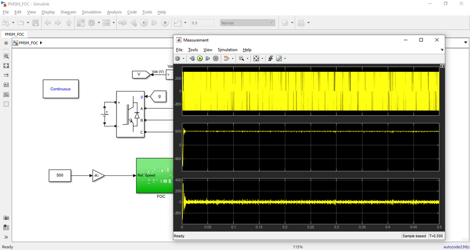Open Model Configuration Parameters gear icon
The image size is (470, 250).
pos(91,23)
